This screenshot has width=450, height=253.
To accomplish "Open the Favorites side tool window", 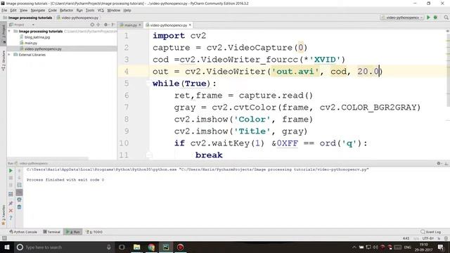I will pyautogui.click(x=4, y=215).
